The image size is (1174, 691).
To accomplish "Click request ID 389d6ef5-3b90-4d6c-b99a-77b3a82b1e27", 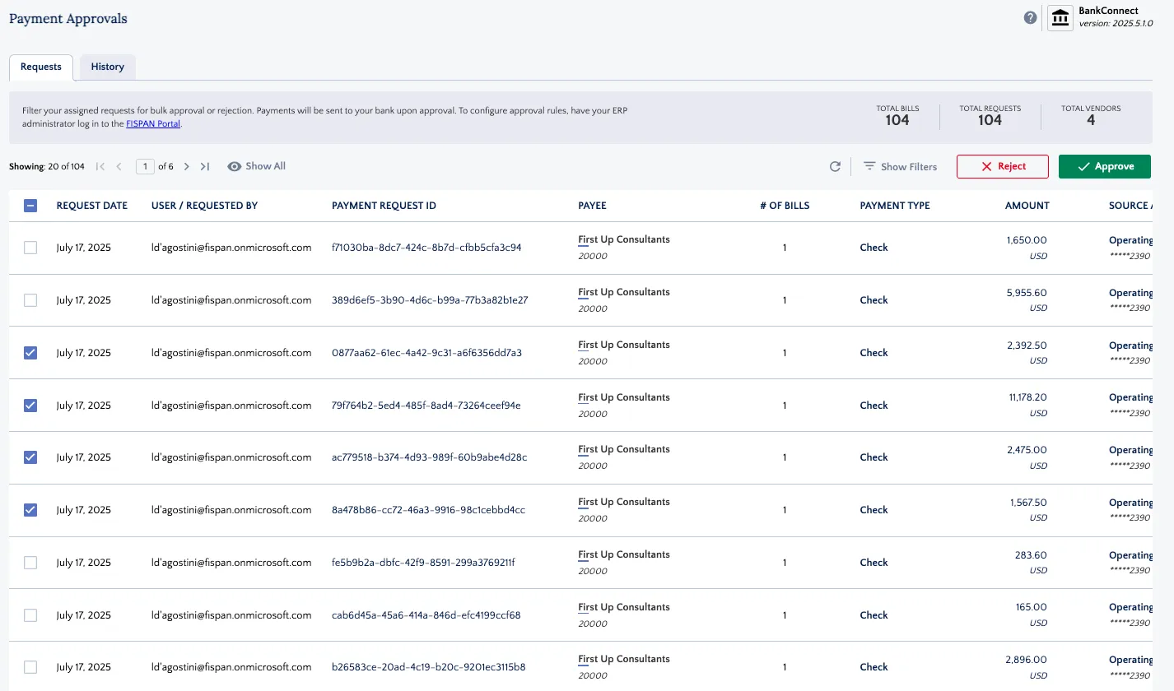I will (x=430, y=300).
